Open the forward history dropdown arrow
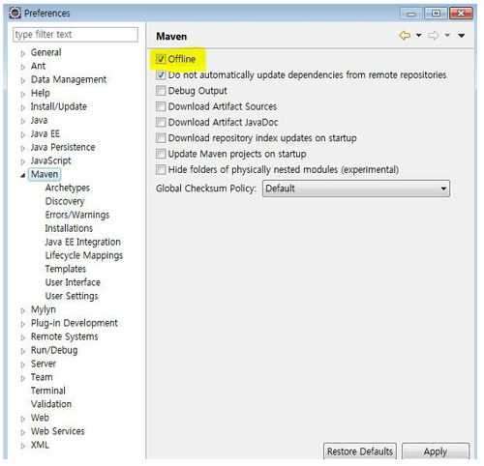The width and height of the screenshot is (484, 466). pyautogui.click(x=447, y=35)
